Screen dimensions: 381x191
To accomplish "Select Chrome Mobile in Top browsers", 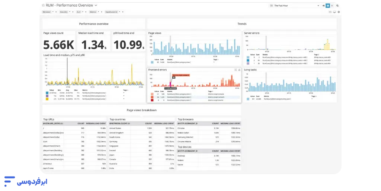I will pos(209,142).
